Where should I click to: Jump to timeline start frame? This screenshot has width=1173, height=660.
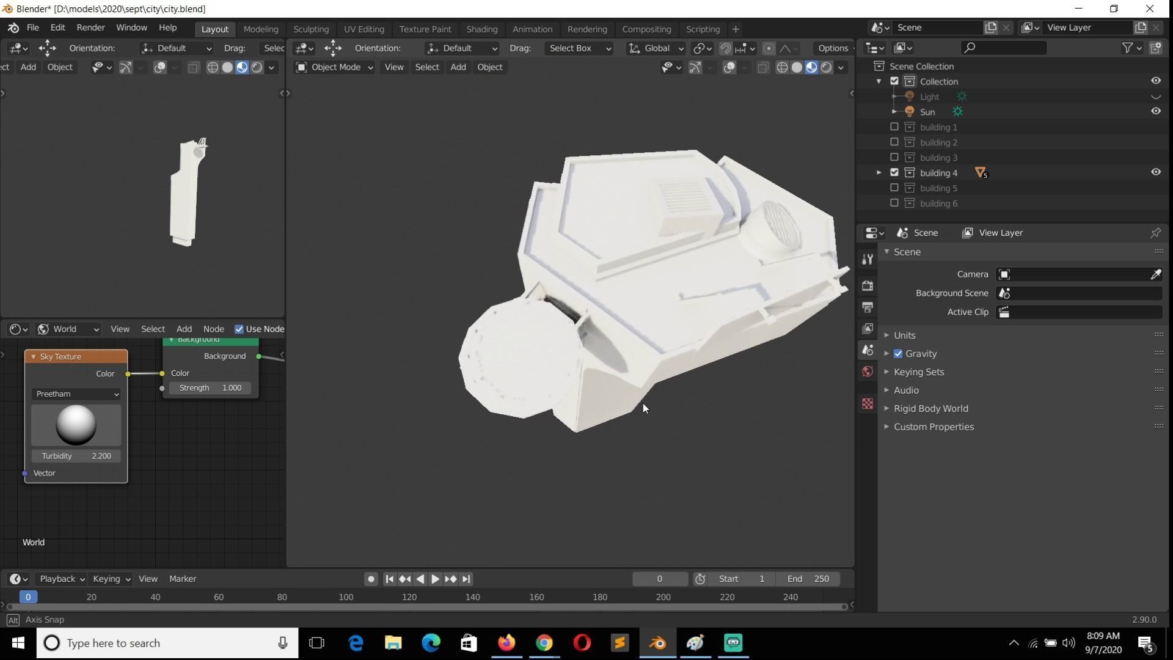pos(389,579)
